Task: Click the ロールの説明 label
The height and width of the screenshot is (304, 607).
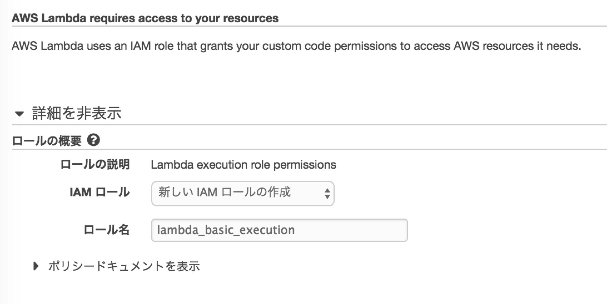Action: pos(95,164)
